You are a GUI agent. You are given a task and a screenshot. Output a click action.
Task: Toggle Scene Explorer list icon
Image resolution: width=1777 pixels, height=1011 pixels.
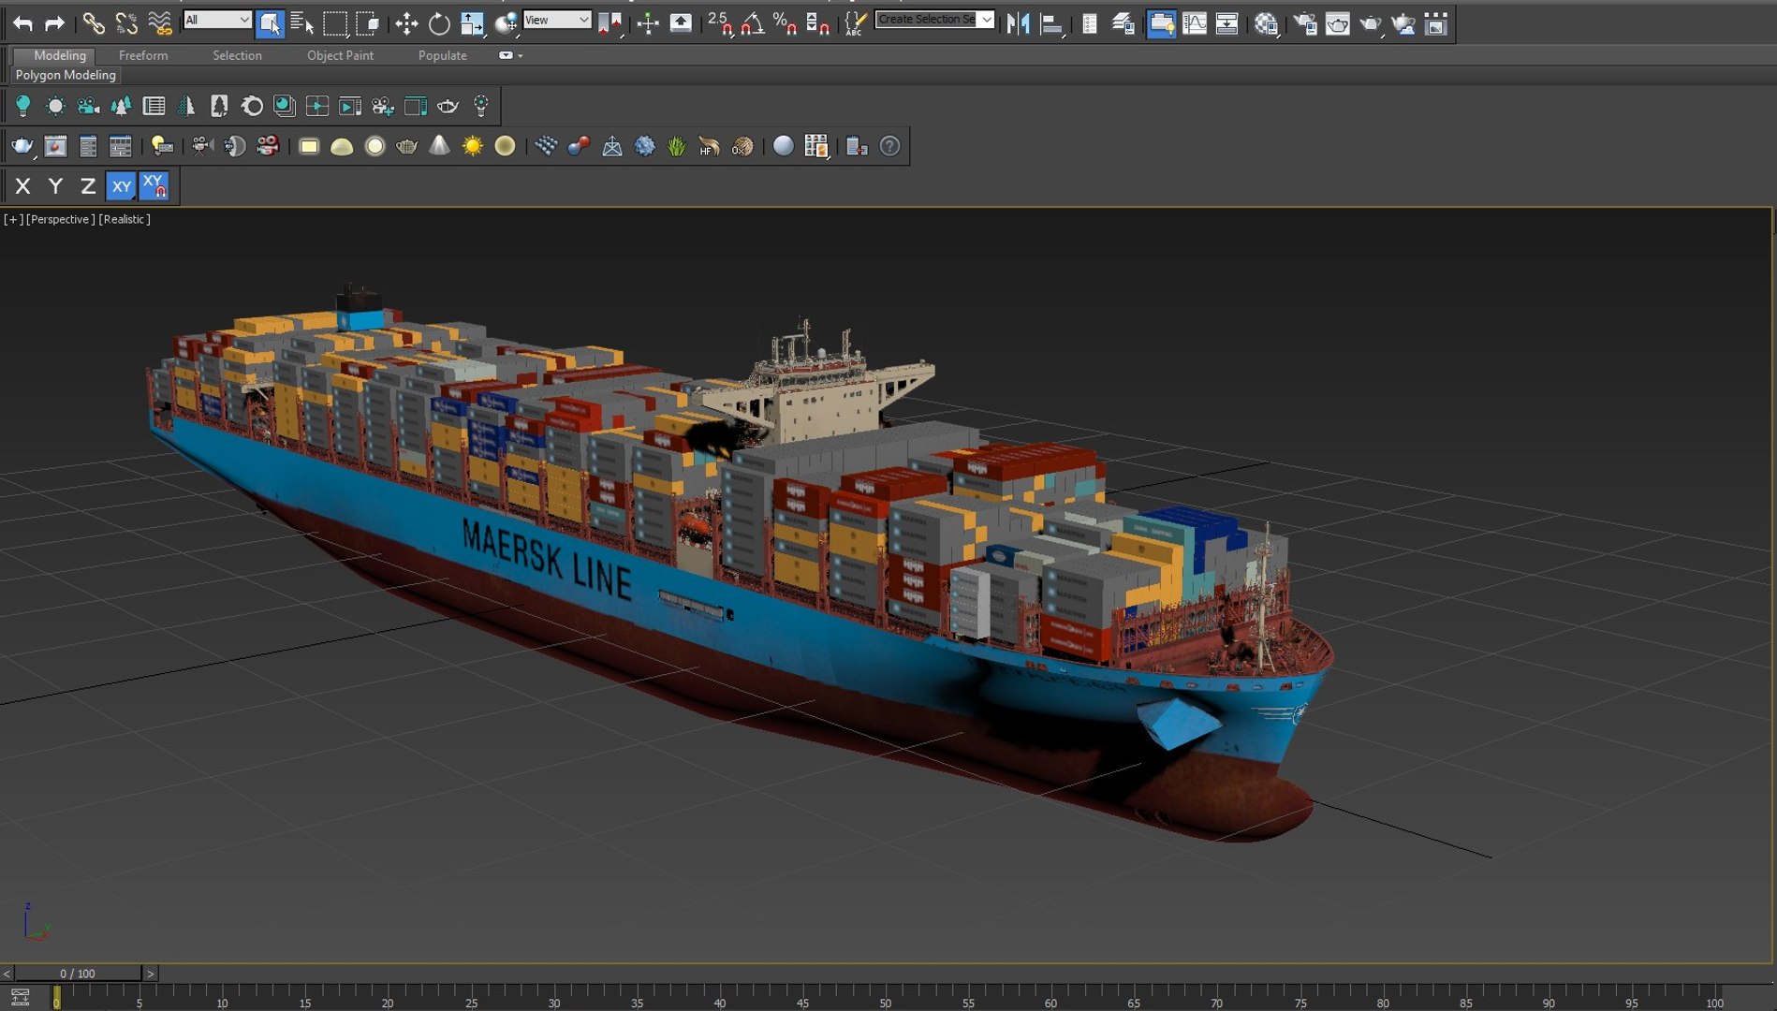[1090, 23]
